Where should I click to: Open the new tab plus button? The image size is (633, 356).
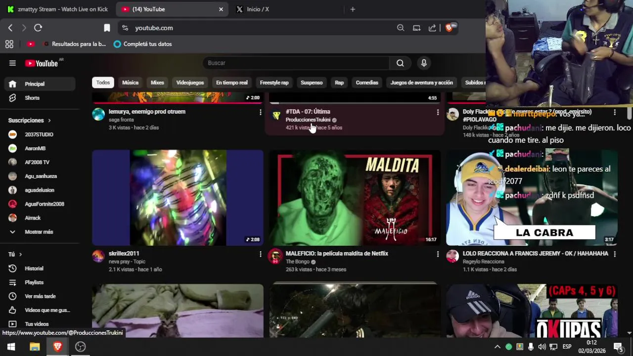[x=353, y=9]
